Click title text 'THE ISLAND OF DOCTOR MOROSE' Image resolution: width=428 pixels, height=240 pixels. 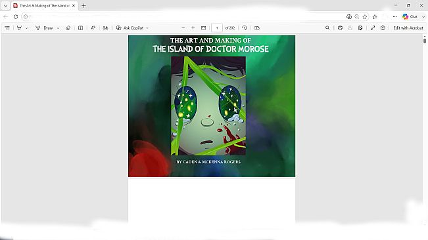(210, 49)
